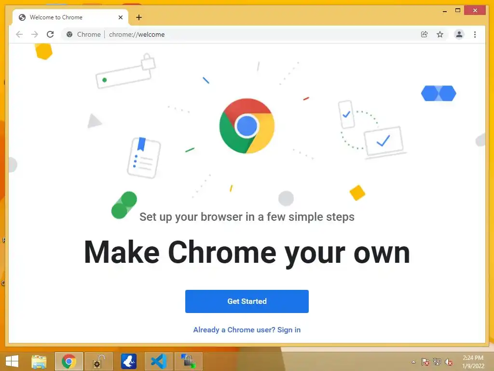
Task: Open File Explorer from the taskbar
Action: click(x=39, y=361)
